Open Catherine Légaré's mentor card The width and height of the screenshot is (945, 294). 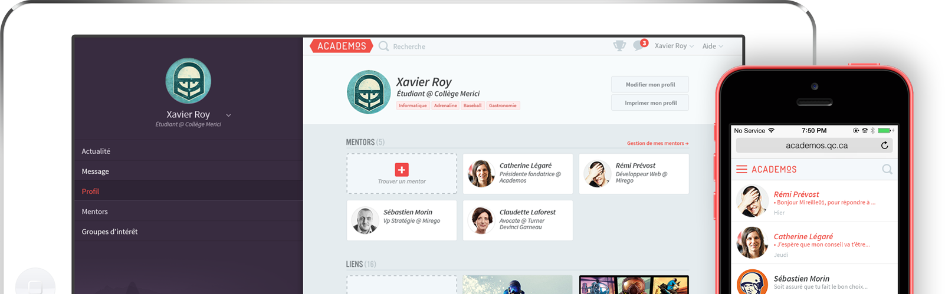(x=517, y=174)
